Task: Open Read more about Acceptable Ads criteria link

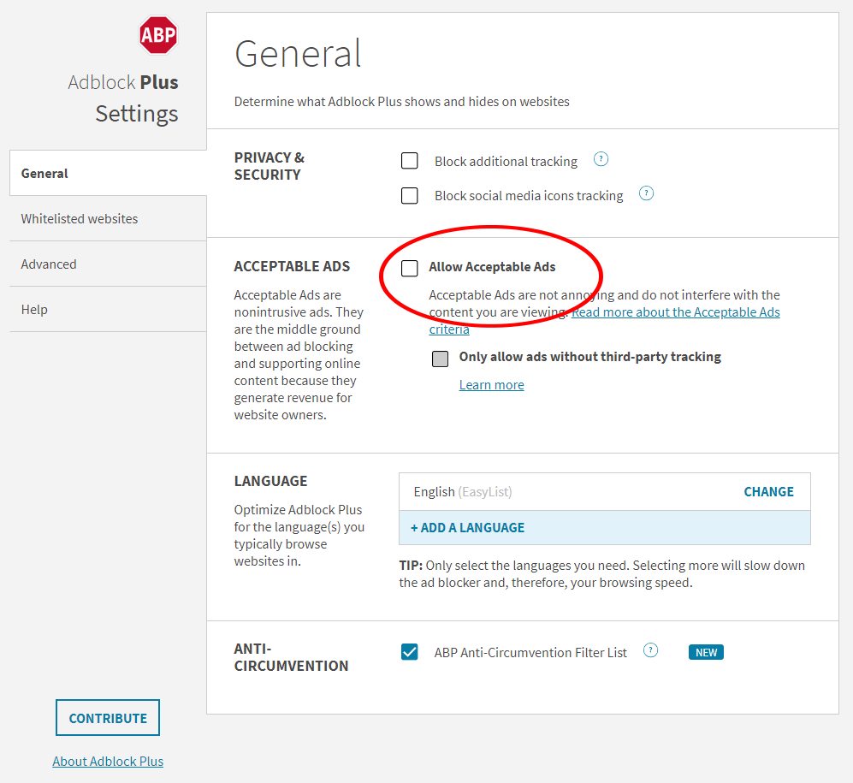Action: (x=675, y=312)
